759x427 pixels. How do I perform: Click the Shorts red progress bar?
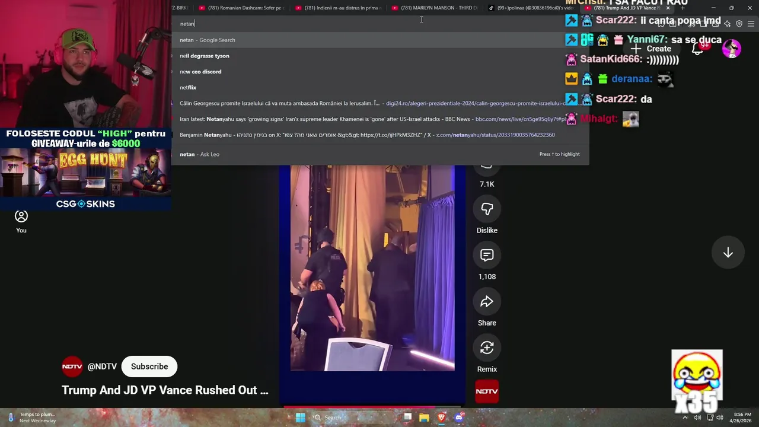click(372, 407)
